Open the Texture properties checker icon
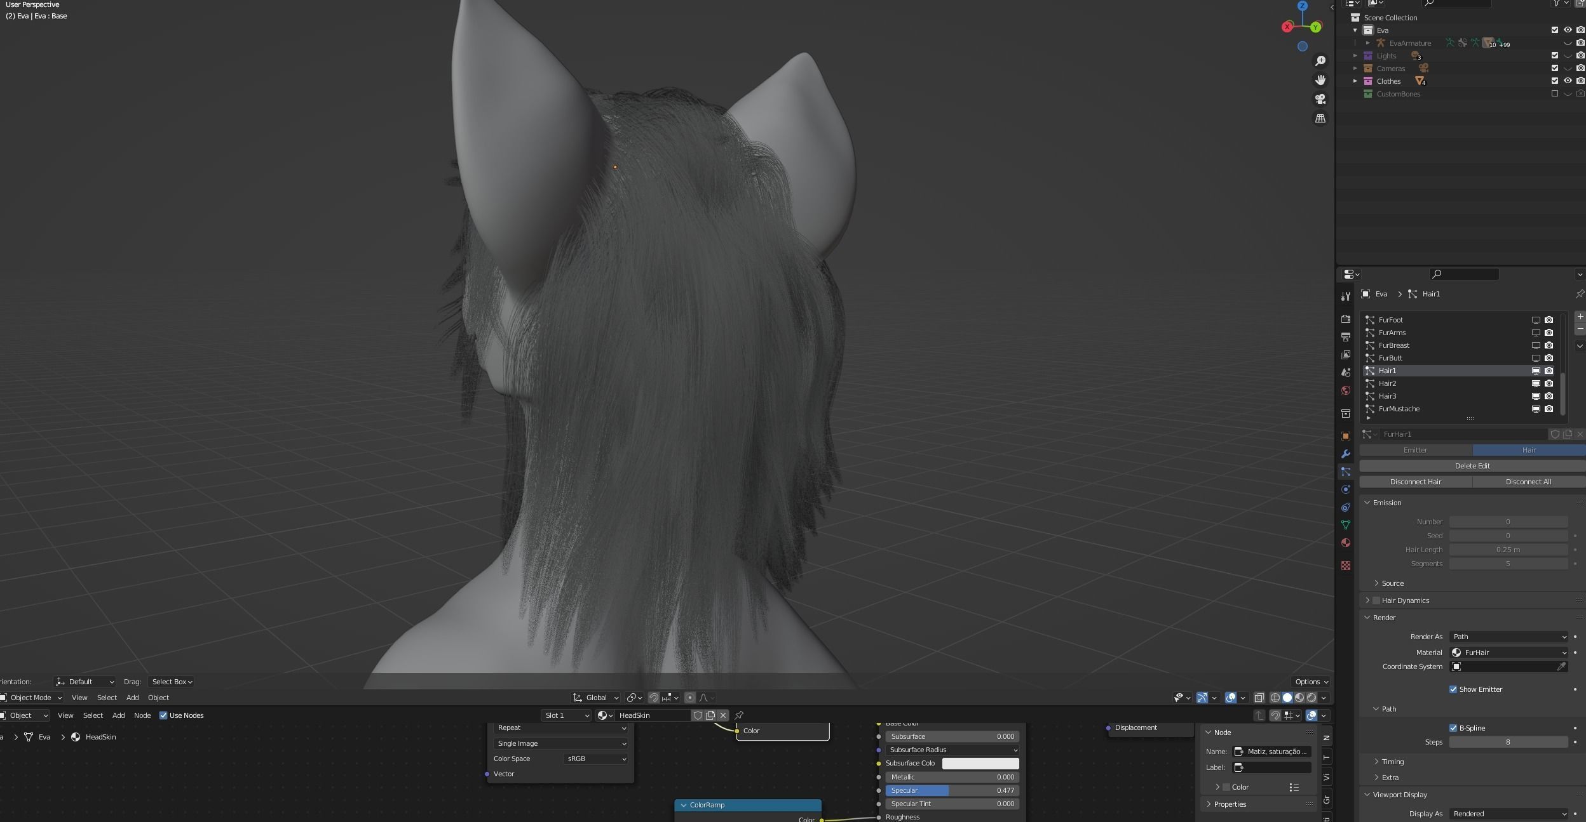 pyautogui.click(x=1345, y=566)
